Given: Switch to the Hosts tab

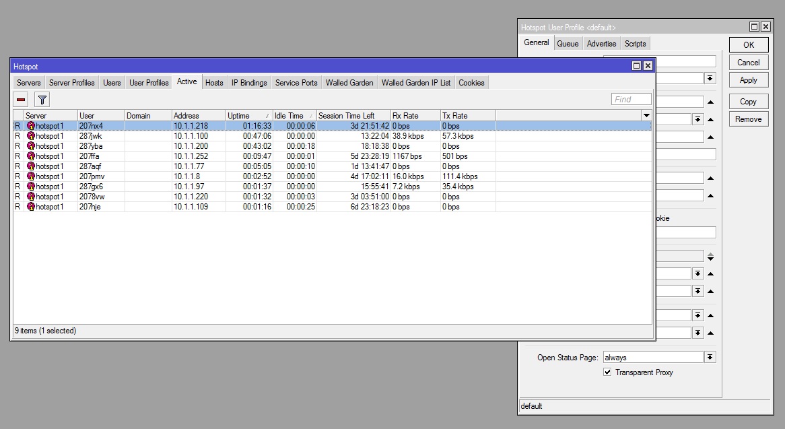Looking at the screenshot, I should (x=213, y=82).
